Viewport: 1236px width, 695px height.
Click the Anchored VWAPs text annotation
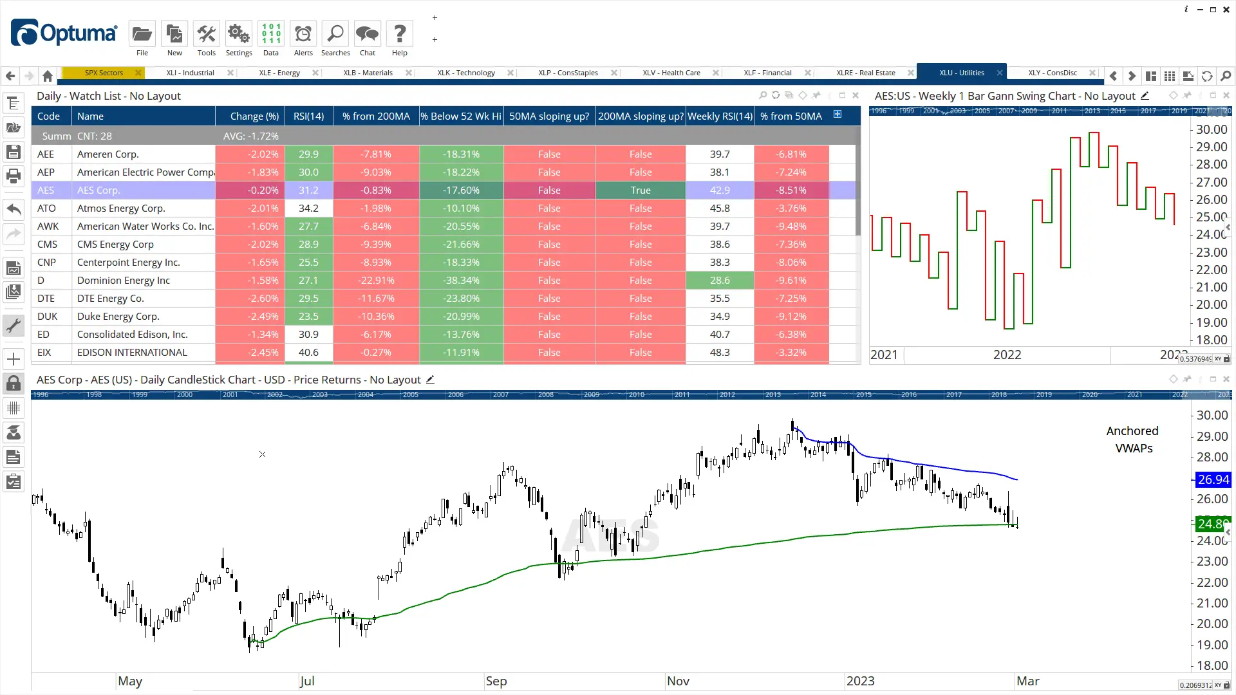tap(1133, 440)
